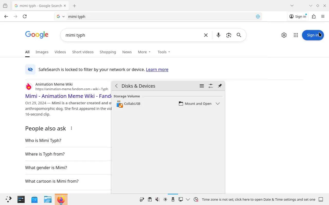Click the SafeSearch crossed-eye icon

30,69
